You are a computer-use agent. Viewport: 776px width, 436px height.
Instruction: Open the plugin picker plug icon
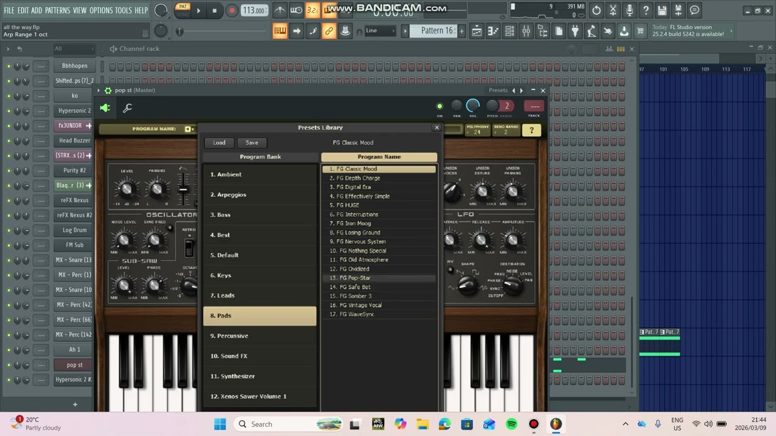tap(575, 31)
